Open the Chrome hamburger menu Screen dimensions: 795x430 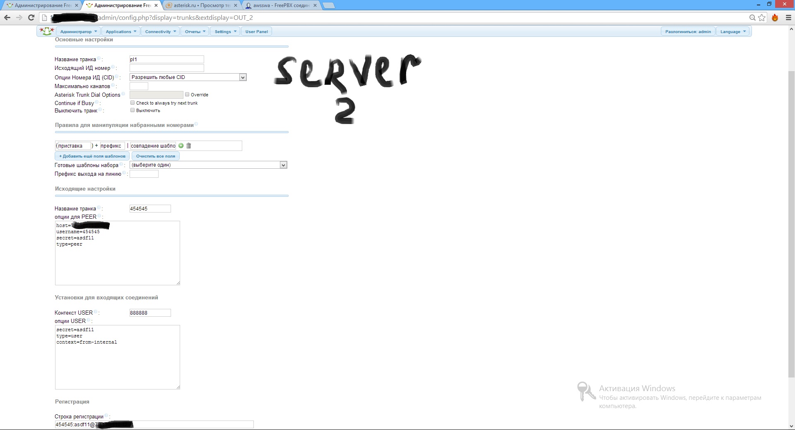[788, 17]
